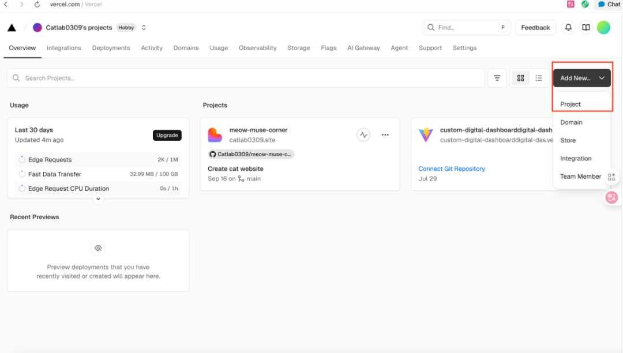Open the Integrations tab

[x=64, y=48]
